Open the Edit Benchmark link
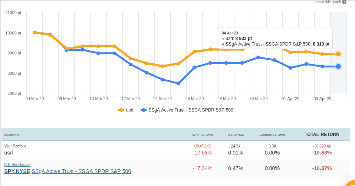The width and height of the screenshot is (355, 186). [x=17, y=165]
